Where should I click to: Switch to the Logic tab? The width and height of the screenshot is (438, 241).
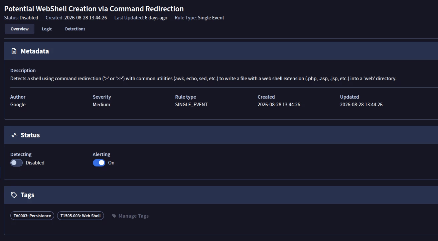click(47, 29)
